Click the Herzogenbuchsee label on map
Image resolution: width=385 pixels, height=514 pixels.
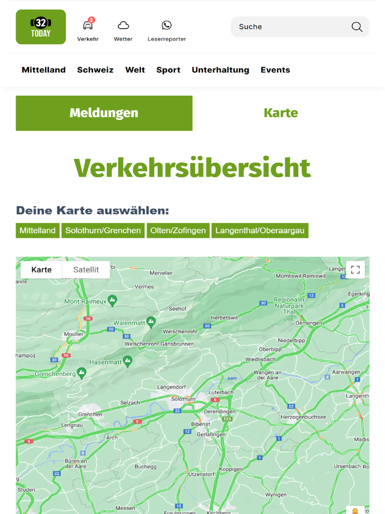(303, 417)
